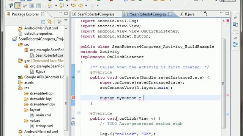
Task: Select the layout folder
Action: coord(32,110)
